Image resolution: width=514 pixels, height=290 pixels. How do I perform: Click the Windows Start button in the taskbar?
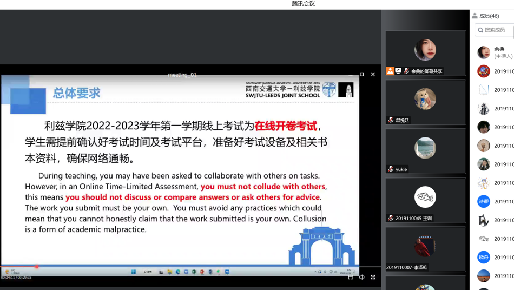tap(134, 272)
